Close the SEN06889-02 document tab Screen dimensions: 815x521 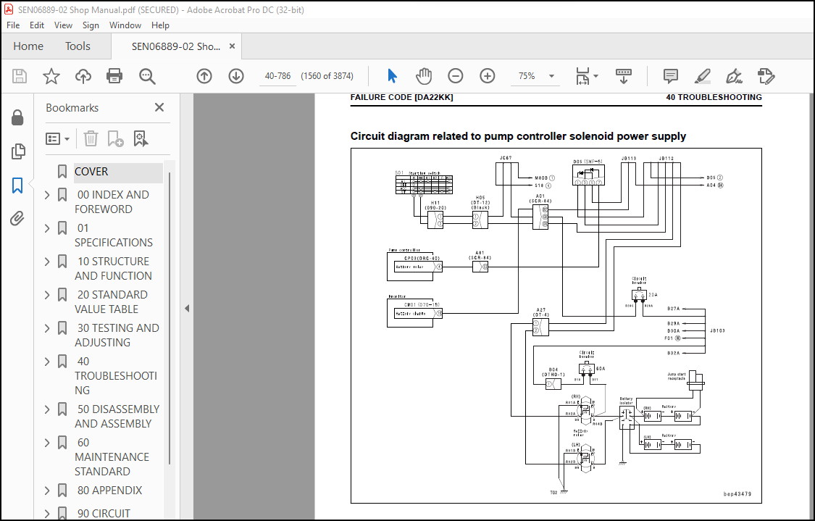(233, 46)
